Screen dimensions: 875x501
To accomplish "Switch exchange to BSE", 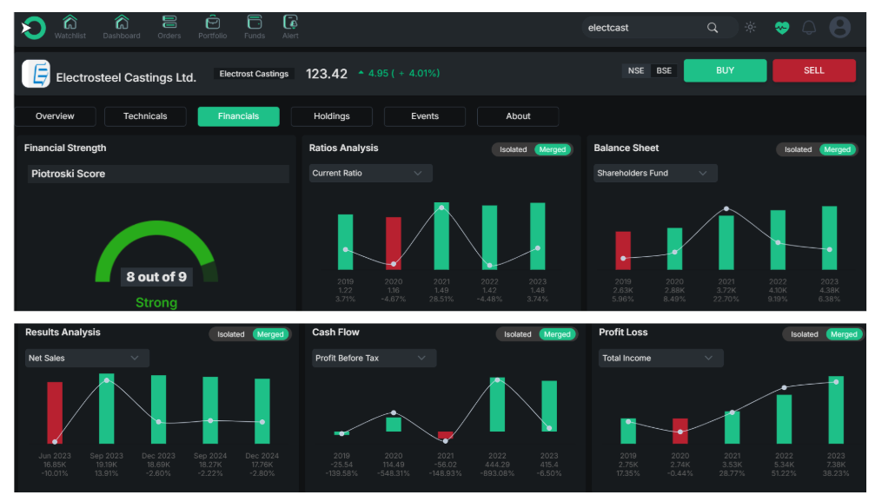I will [664, 71].
